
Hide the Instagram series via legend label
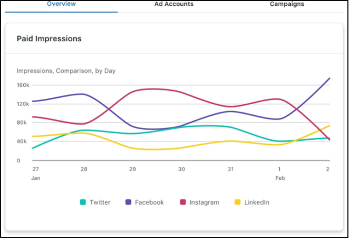(204, 203)
